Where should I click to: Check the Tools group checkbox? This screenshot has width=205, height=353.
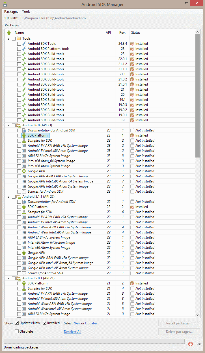pyautogui.click(x=14, y=39)
